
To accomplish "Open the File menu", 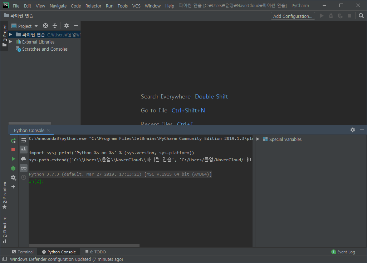I will (16, 6).
